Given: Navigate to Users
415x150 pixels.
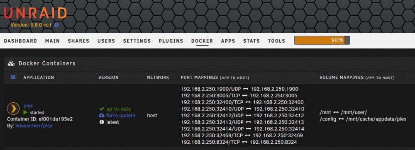Looking at the screenshot, I should (x=106, y=41).
